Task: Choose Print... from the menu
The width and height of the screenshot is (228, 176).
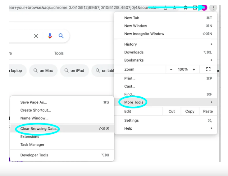Action: click(x=166, y=78)
